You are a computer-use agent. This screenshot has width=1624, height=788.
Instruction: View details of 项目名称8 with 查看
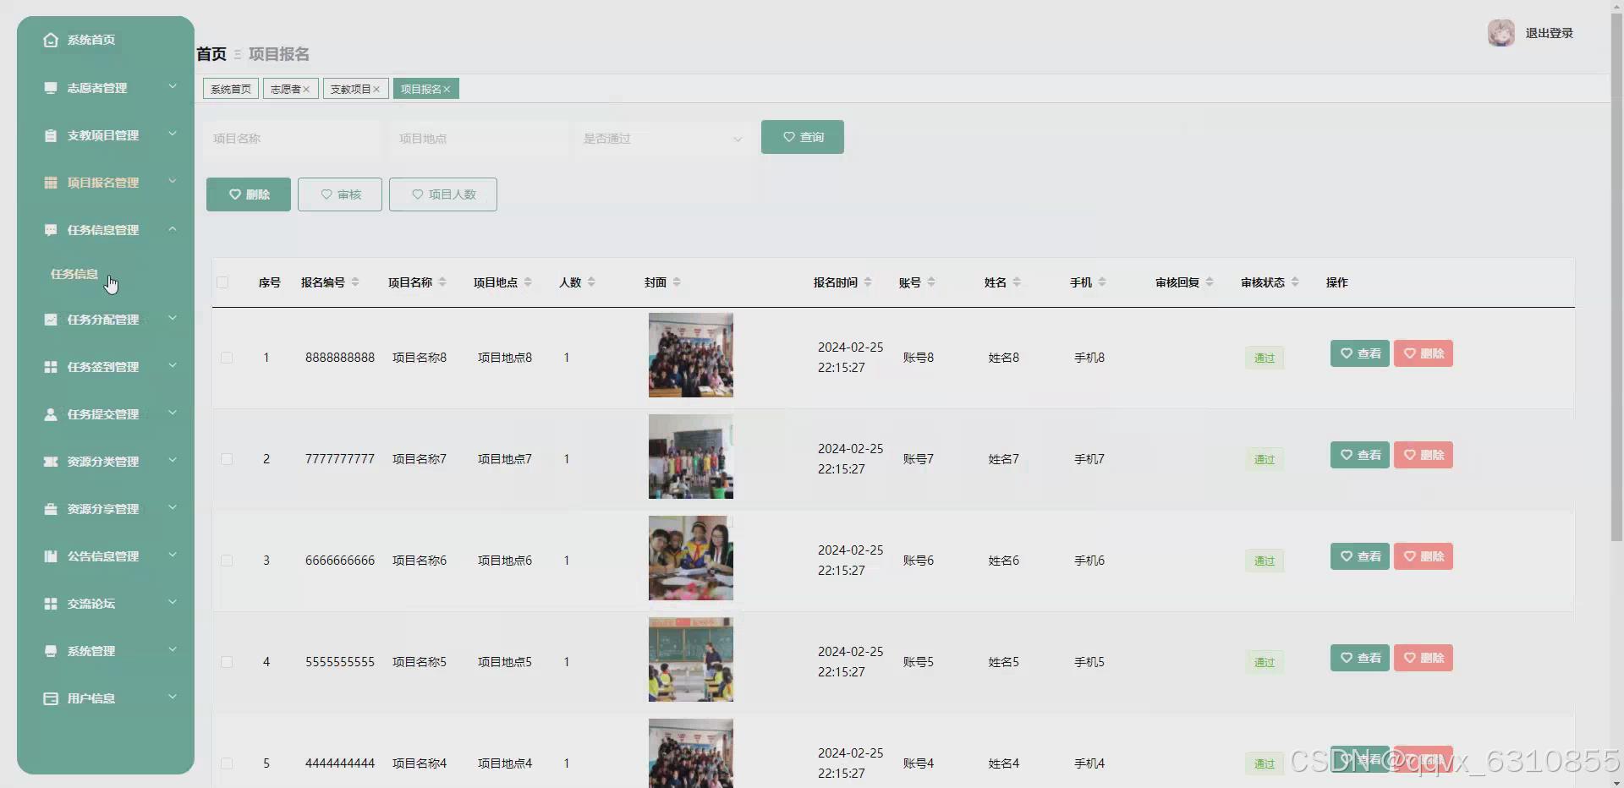pyautogui.click(x=1360, y=353)
